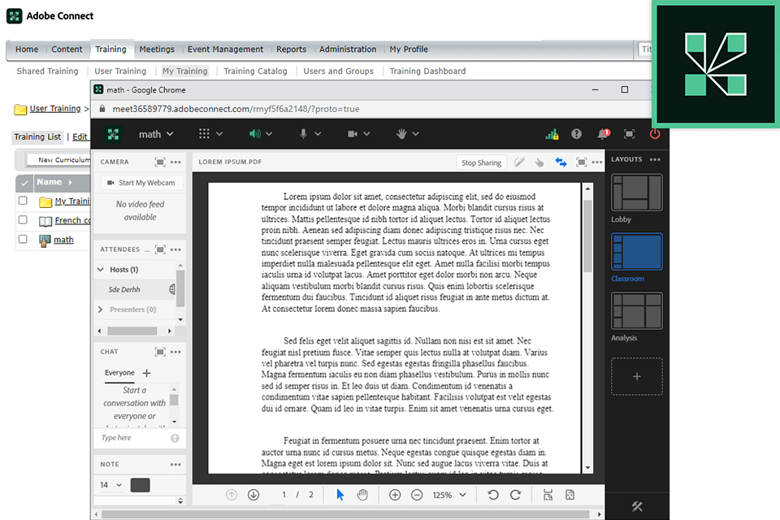Zoom out with the minus icon

pos(417,495)
